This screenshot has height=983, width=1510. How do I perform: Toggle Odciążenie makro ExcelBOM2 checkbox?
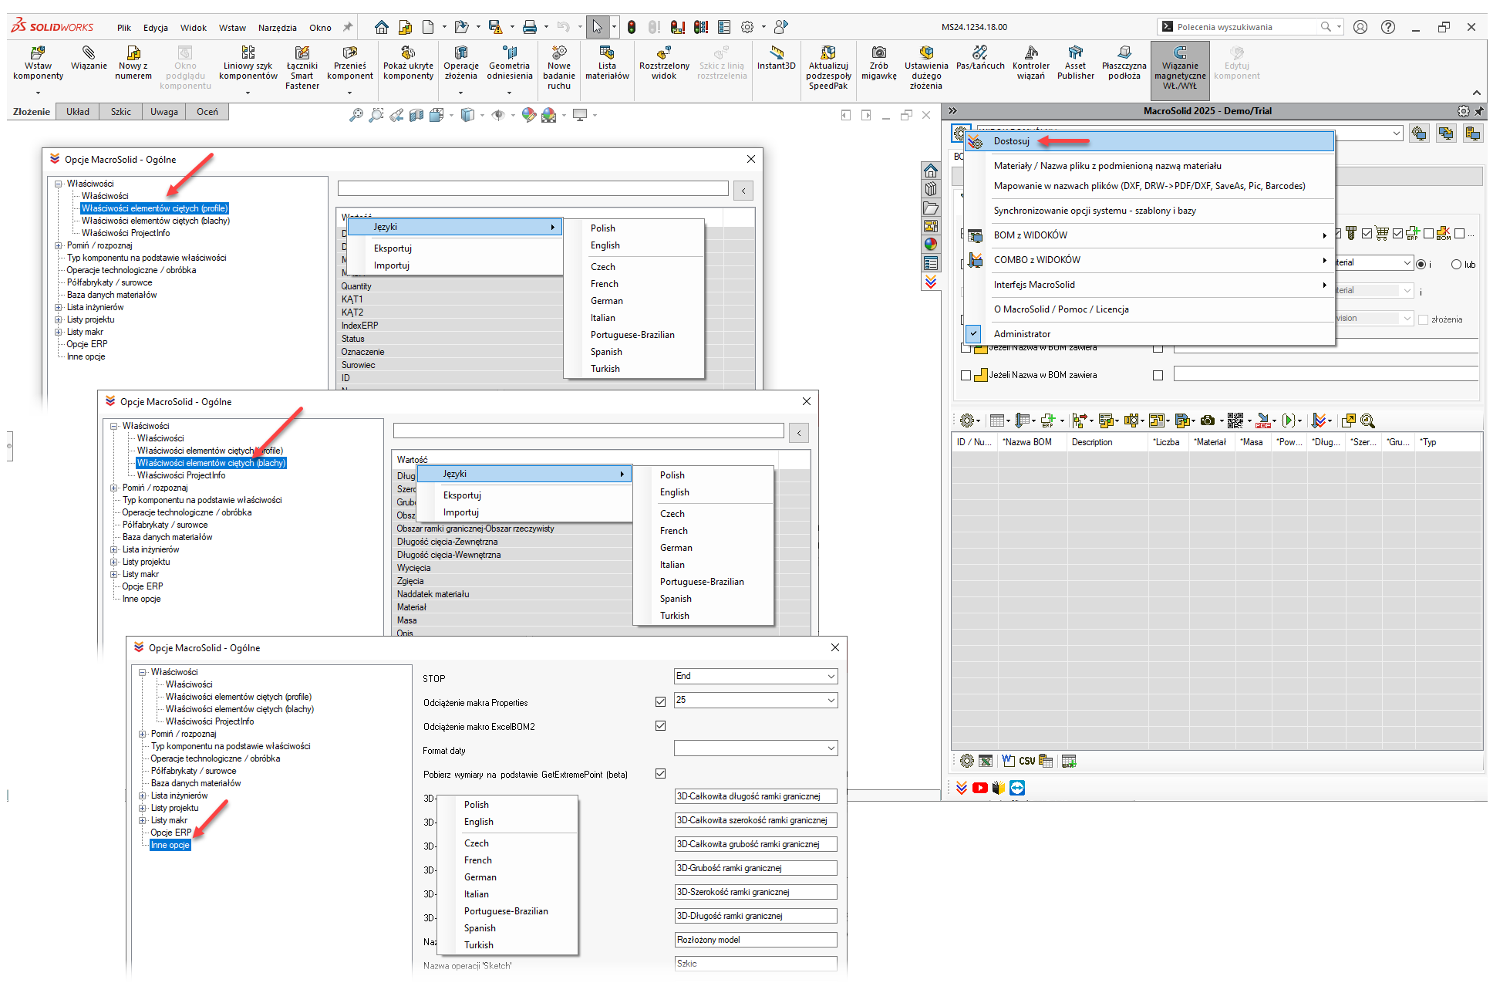[x=660, y=725]
